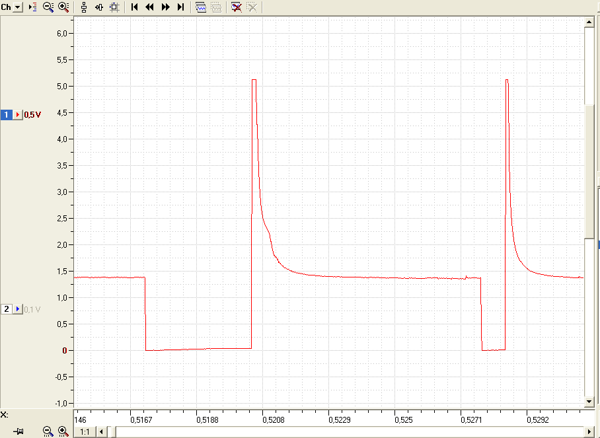Click the vertical scrollbar thumb
The height and width of the screenshot is (438, 600).
[x=589, y=171]
